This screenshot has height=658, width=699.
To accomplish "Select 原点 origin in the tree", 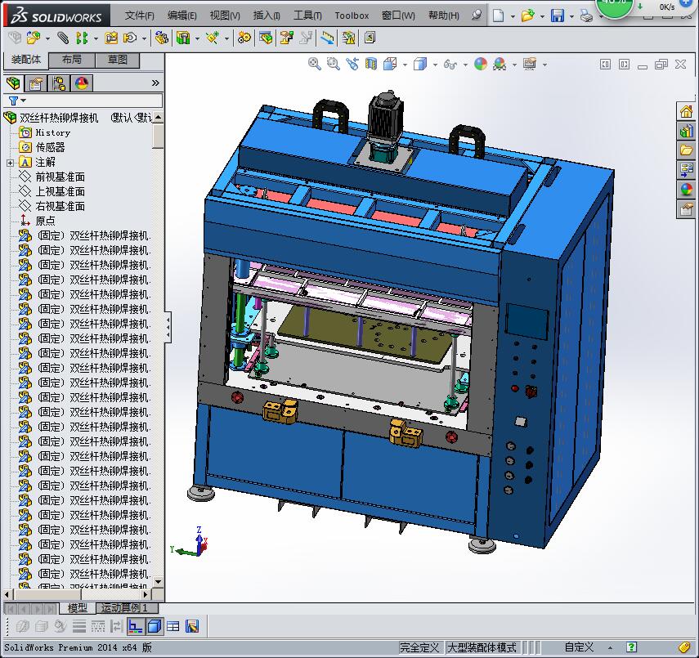I will click(x=37, y=222).
